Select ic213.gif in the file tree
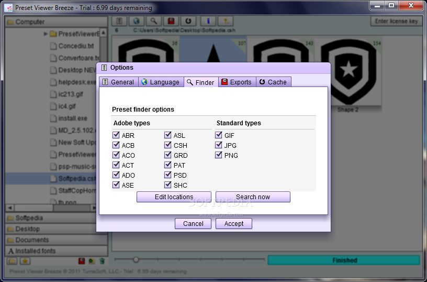The width and height of the screenshot is (427, 282). click(67, 94)
